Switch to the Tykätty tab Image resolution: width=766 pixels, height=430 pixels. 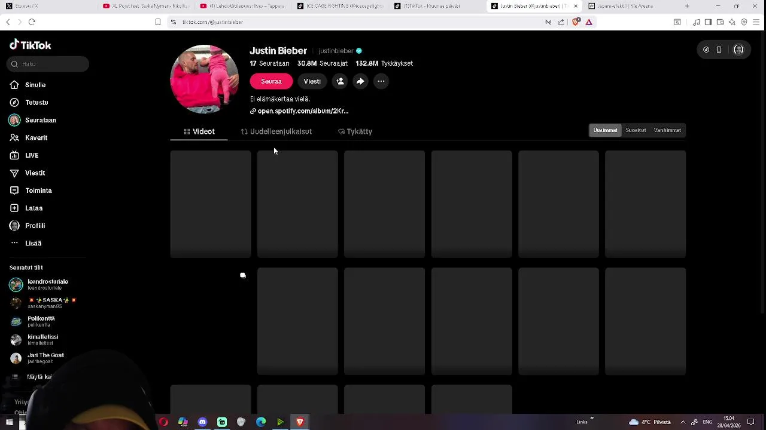(x=355, y=131)
